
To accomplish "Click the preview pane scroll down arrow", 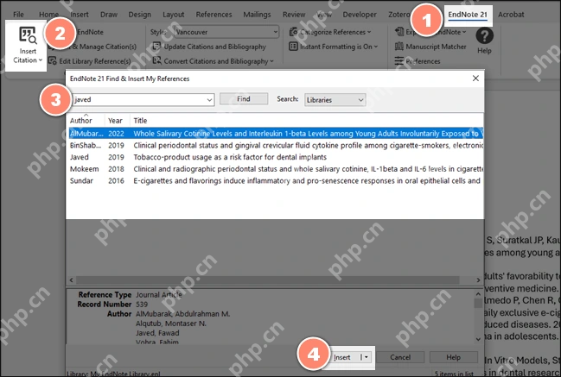I will [478, 339].
